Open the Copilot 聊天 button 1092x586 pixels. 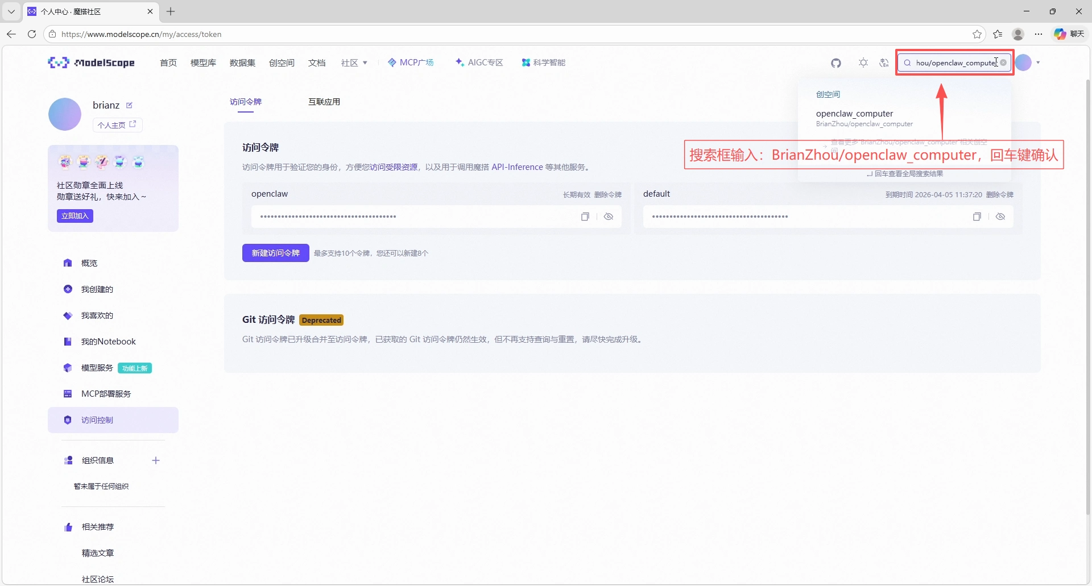[1069, 34]
